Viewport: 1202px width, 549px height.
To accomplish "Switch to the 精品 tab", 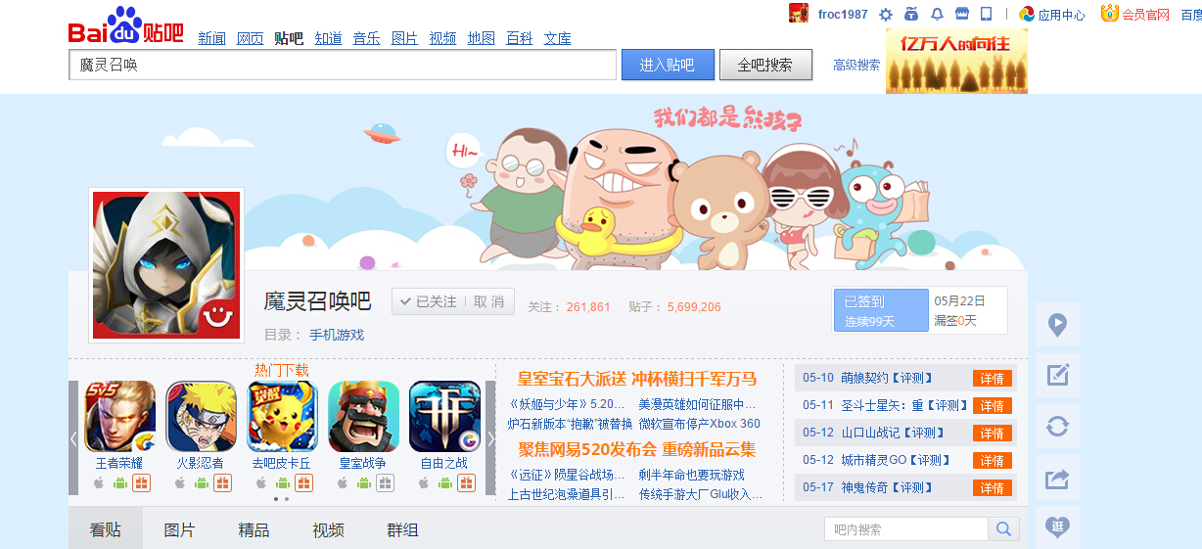I will pos(254,529).
